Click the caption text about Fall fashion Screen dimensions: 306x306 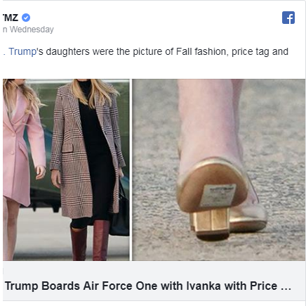[145, 51]
